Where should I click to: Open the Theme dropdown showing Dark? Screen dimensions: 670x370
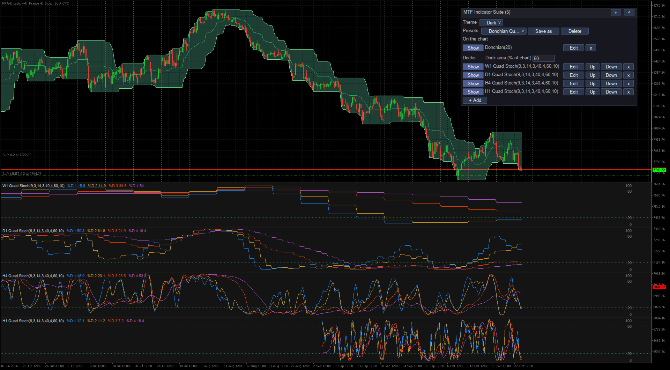[x=491, y=23]
